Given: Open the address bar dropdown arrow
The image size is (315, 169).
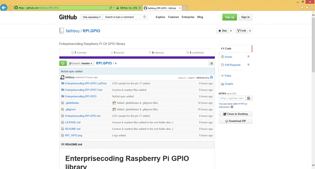Looking at the screenshot, I should (114, 8).
